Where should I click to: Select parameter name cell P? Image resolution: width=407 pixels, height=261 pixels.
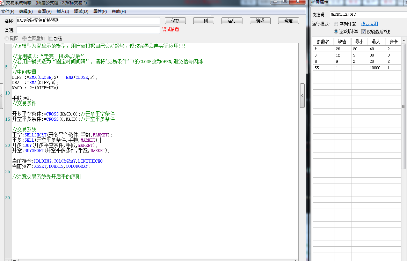[324, 49]
